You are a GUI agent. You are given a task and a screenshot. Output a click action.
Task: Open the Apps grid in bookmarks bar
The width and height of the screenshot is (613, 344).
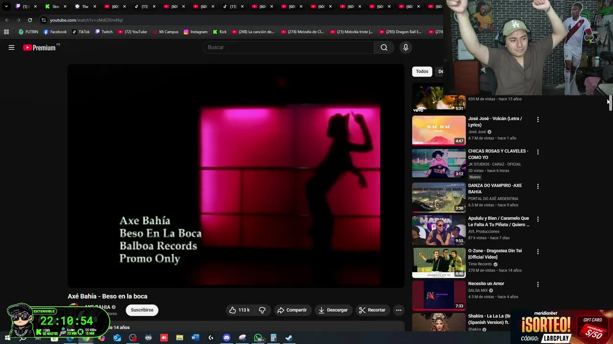point(6,32)
